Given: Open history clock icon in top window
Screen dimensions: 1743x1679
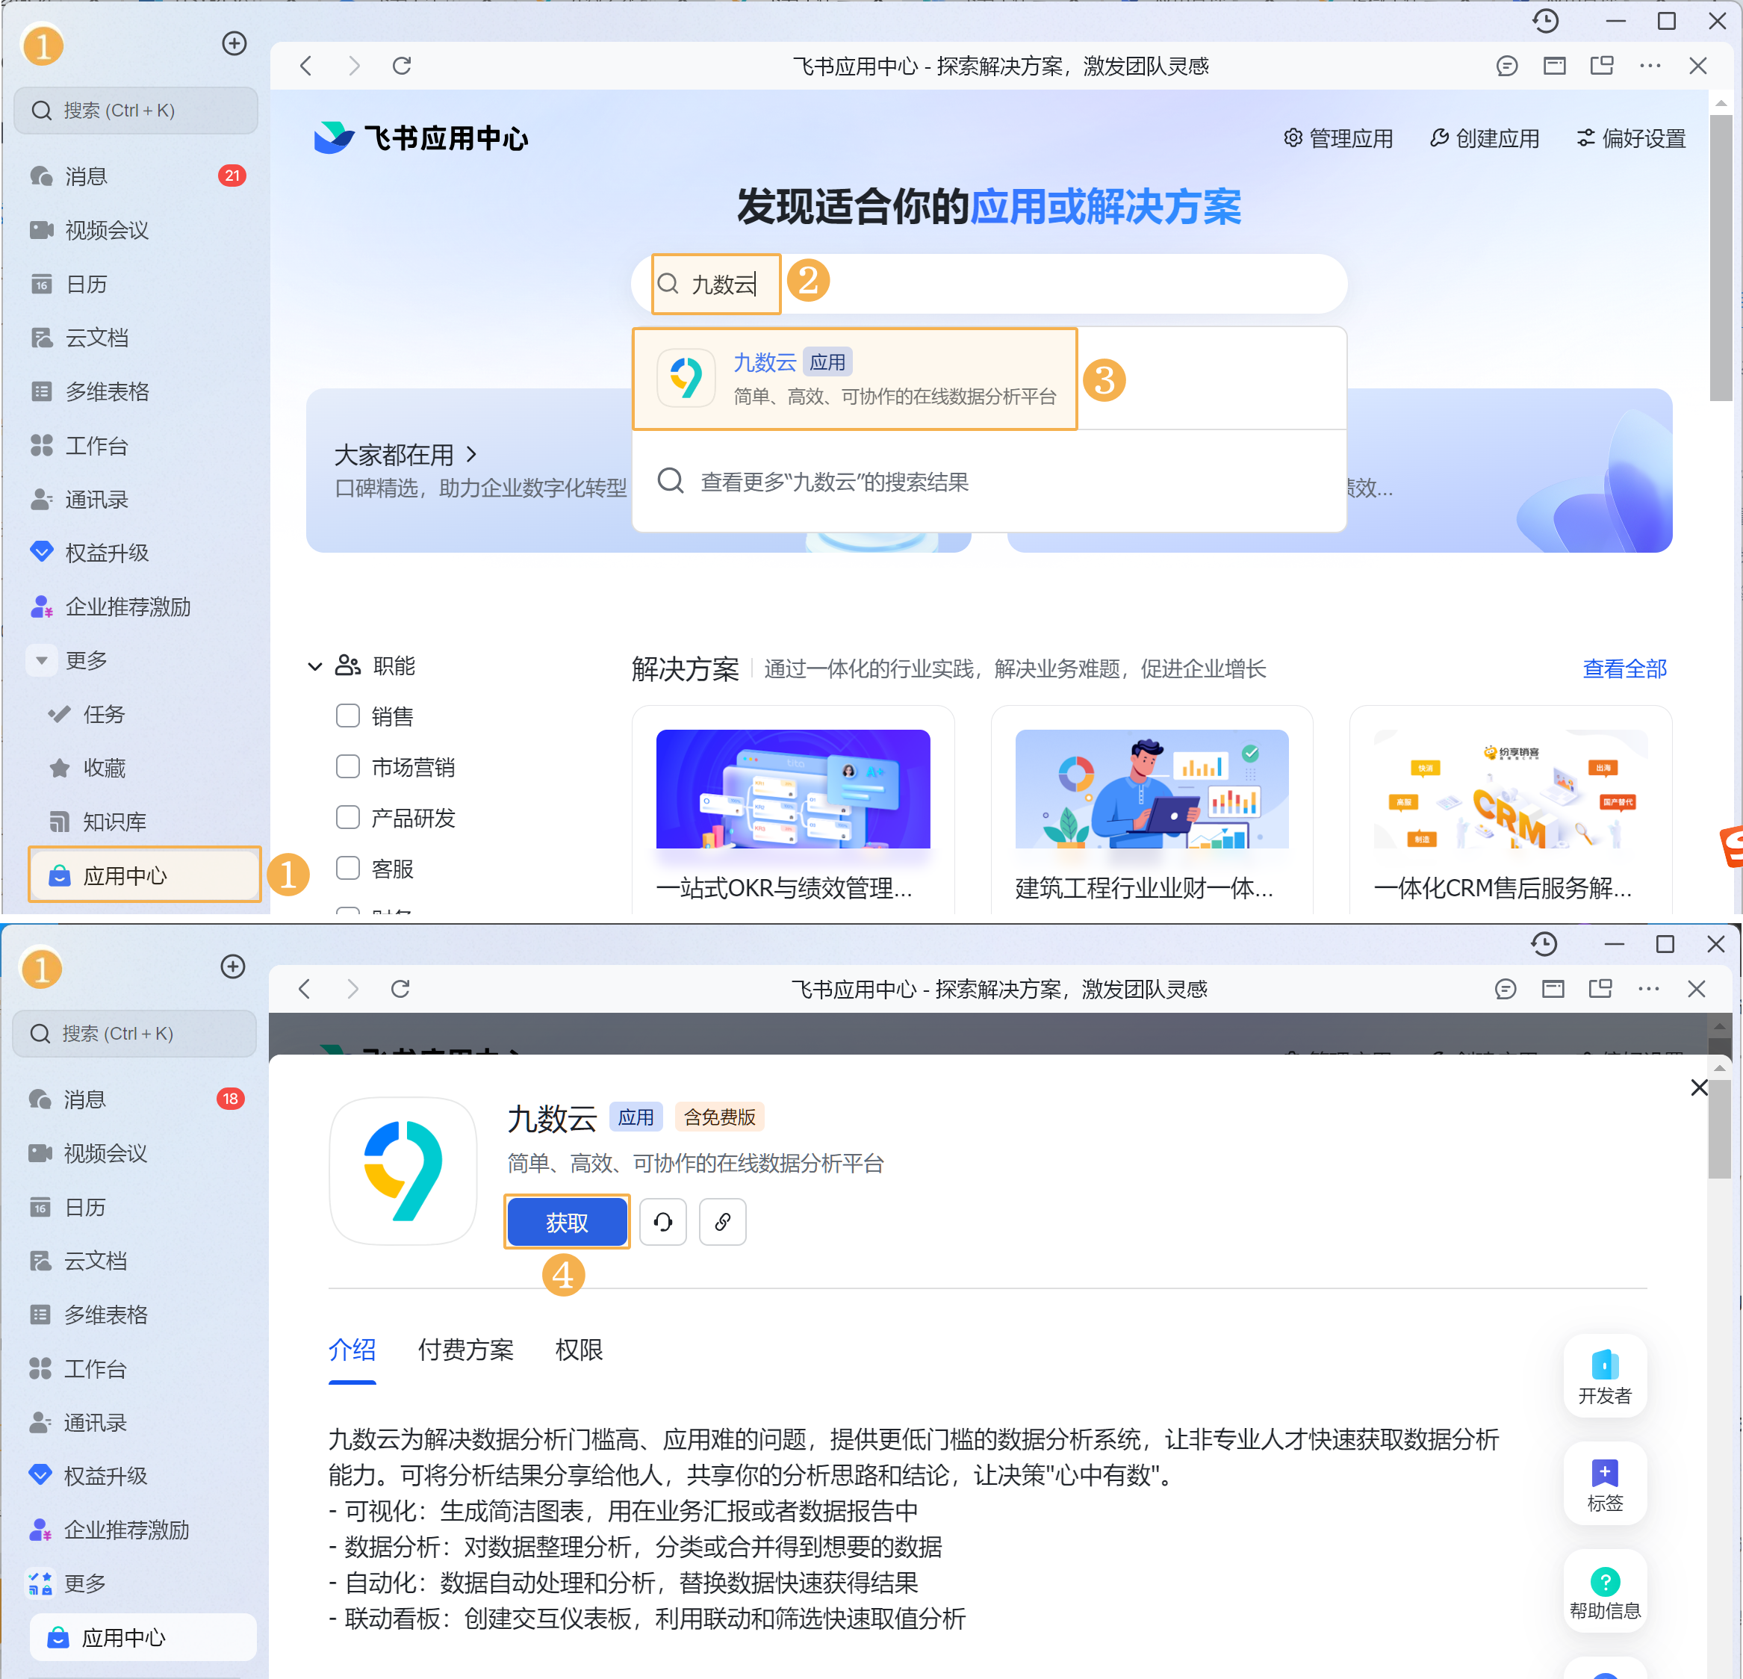Looking at the screenshot, I should (x=1546, y=20).
